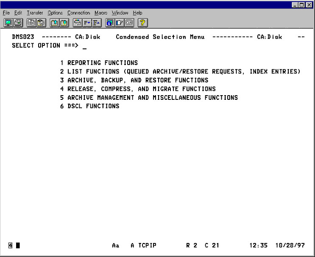This screenshot has width=315, height=257.
Task: Open the Window menu
Action: point(120,13)
